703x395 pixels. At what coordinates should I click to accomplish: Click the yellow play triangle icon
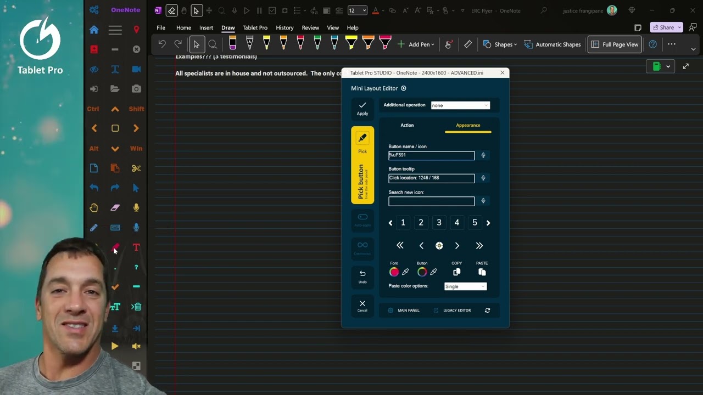click(115, 346)
